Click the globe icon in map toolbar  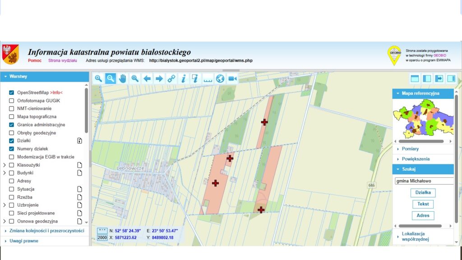tap(220, 79)
